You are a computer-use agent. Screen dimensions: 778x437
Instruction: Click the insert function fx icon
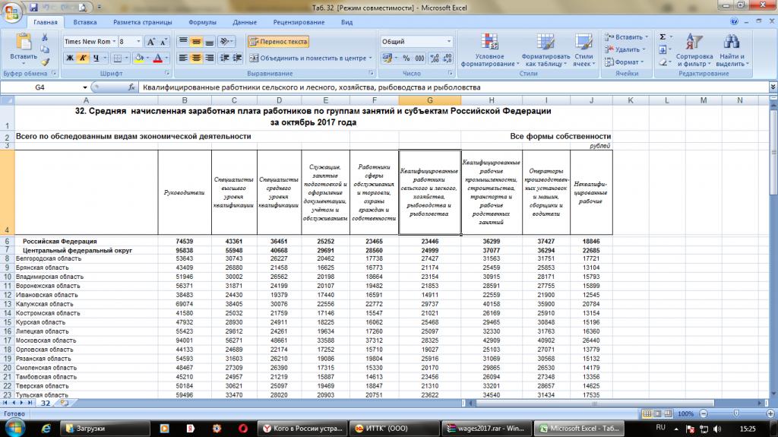(131, 87)
